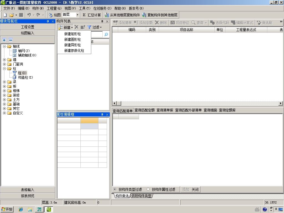Click 复制构件到其他楼层 toolbar button
The width and height of the screenshot is (284, 213).
coord(160,15)
